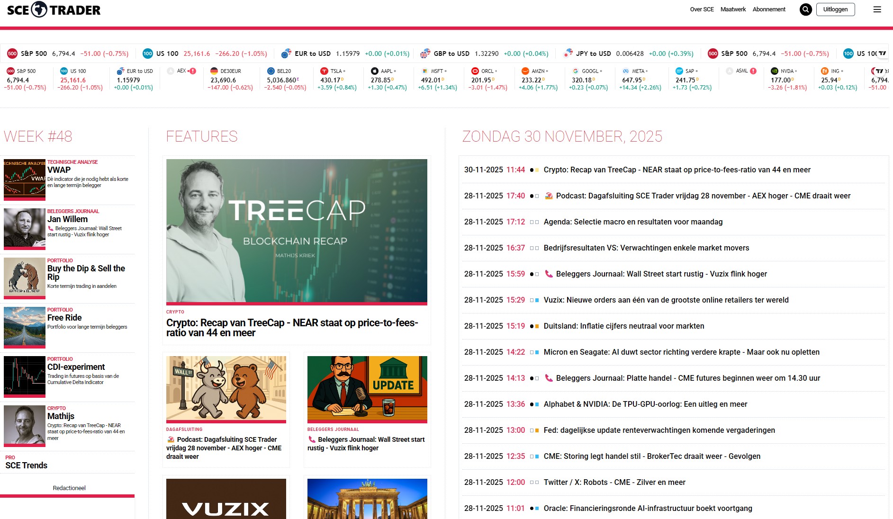
Task: Open 'CME: Storing legt handel stil' headline
Action: click(x=652, y=456)
